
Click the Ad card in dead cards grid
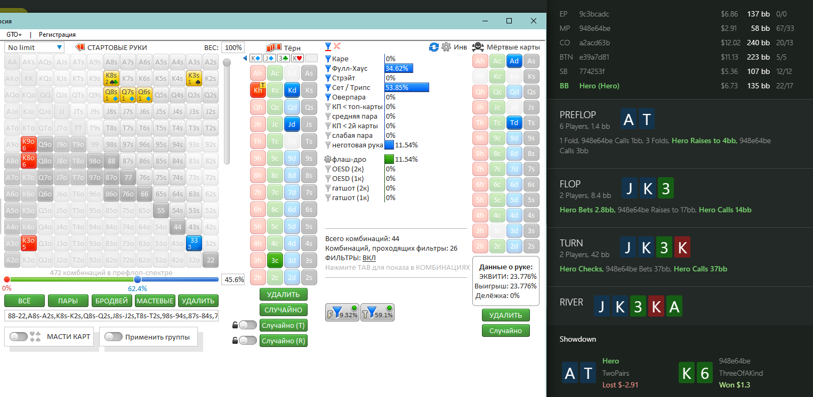coord(514,61)
